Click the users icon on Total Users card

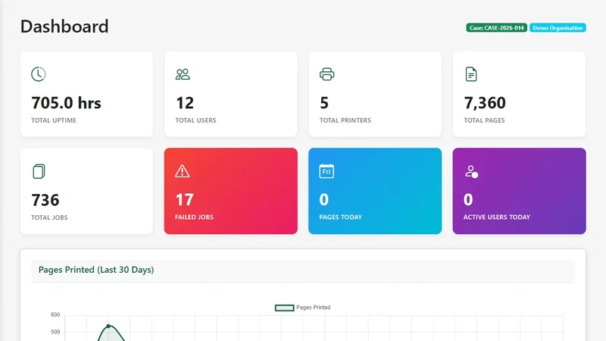coord(183,74)
